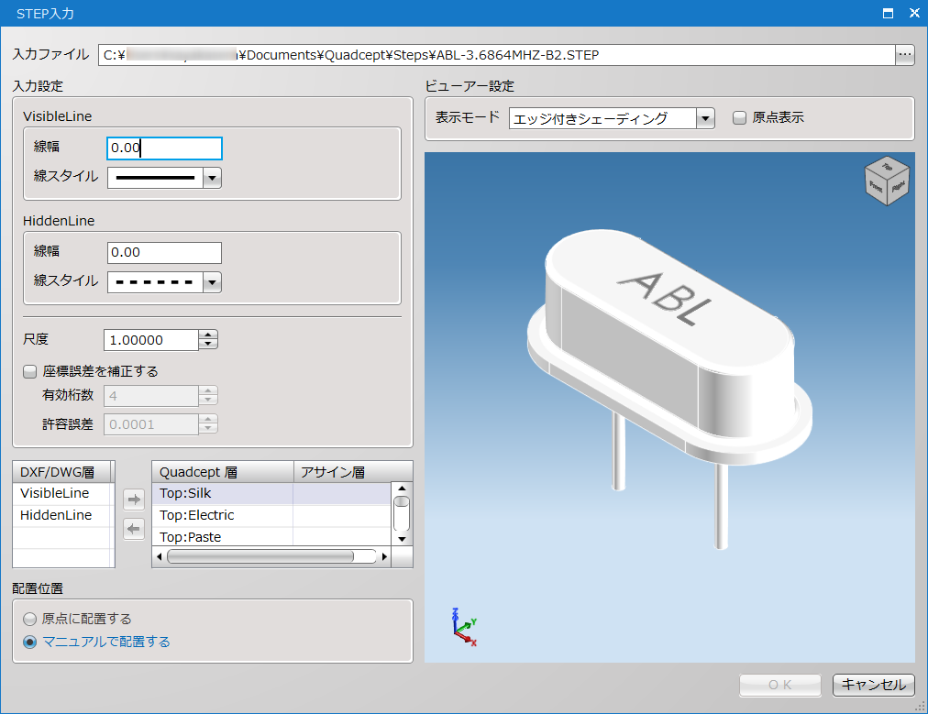Select the マニュアルで配置する radio option
The width and height of the screenshot is (928, 714).
click(30, 643)
